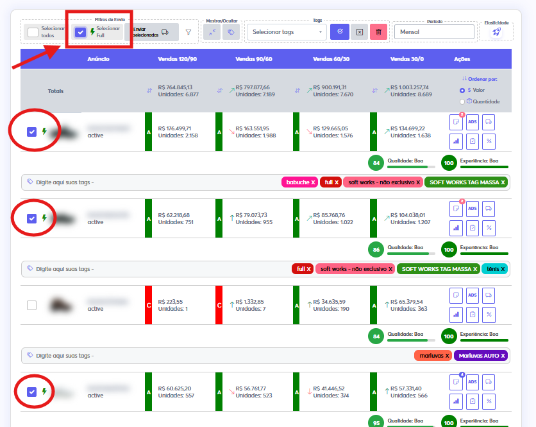Click the truck icon for the R$ 176.499,71 listing
This screenshot has width=536, height=427.
(x=489, y=122)
